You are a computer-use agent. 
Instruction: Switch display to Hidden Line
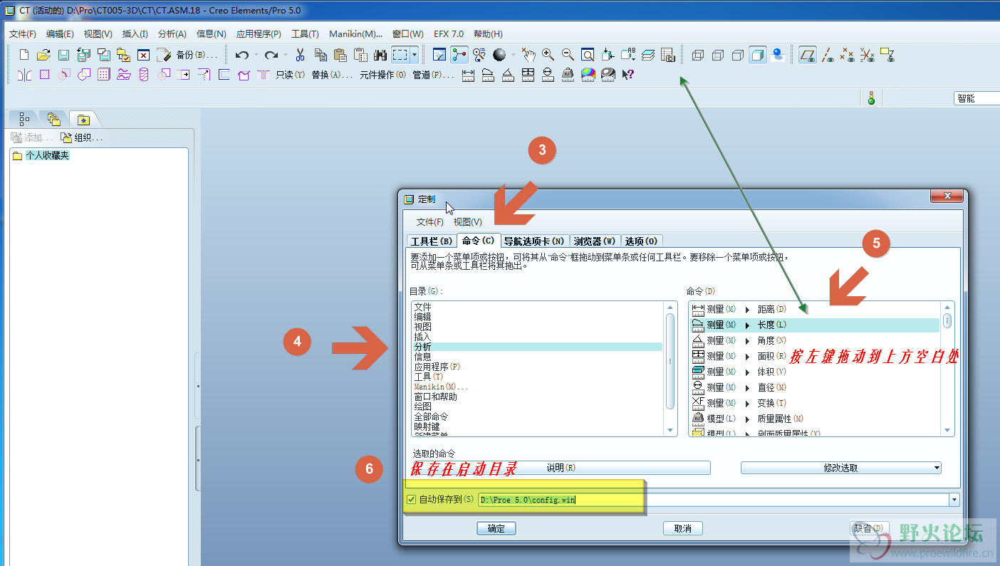click(x=718, y=55)
